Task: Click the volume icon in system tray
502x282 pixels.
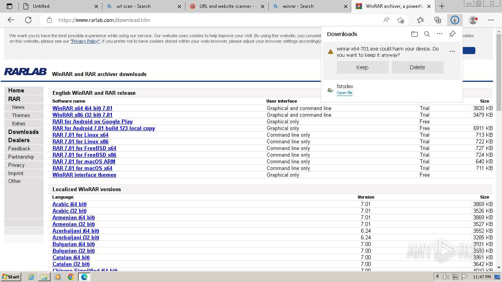Action: [x=446, y=277]
